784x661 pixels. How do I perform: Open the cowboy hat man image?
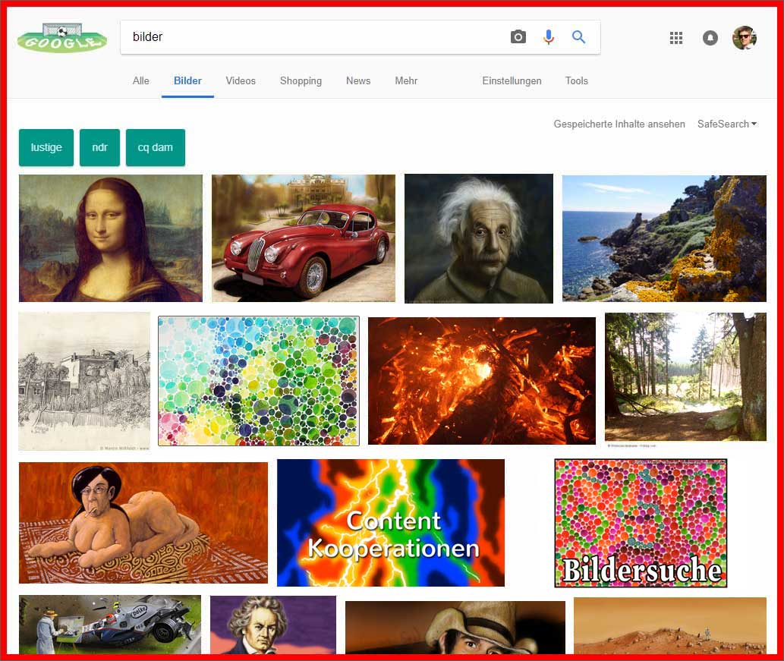pyautogui.click(x=455, y=628)
